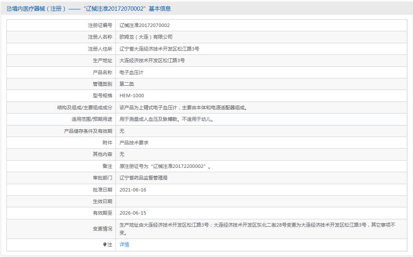This screenshot has width=413, height=257.
Task: Select the 附件 value 产品技术要求
Action: coord(133,142)
